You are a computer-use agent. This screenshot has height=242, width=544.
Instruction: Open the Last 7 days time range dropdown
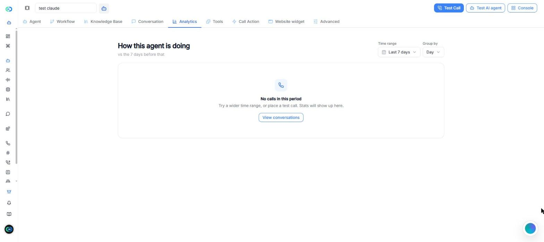(x=399, y=52)
